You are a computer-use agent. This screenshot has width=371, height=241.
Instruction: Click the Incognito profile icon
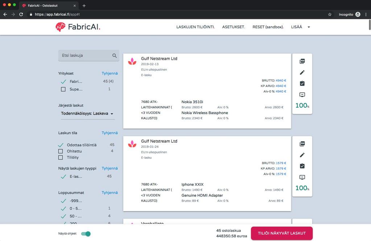coord(358,14)
